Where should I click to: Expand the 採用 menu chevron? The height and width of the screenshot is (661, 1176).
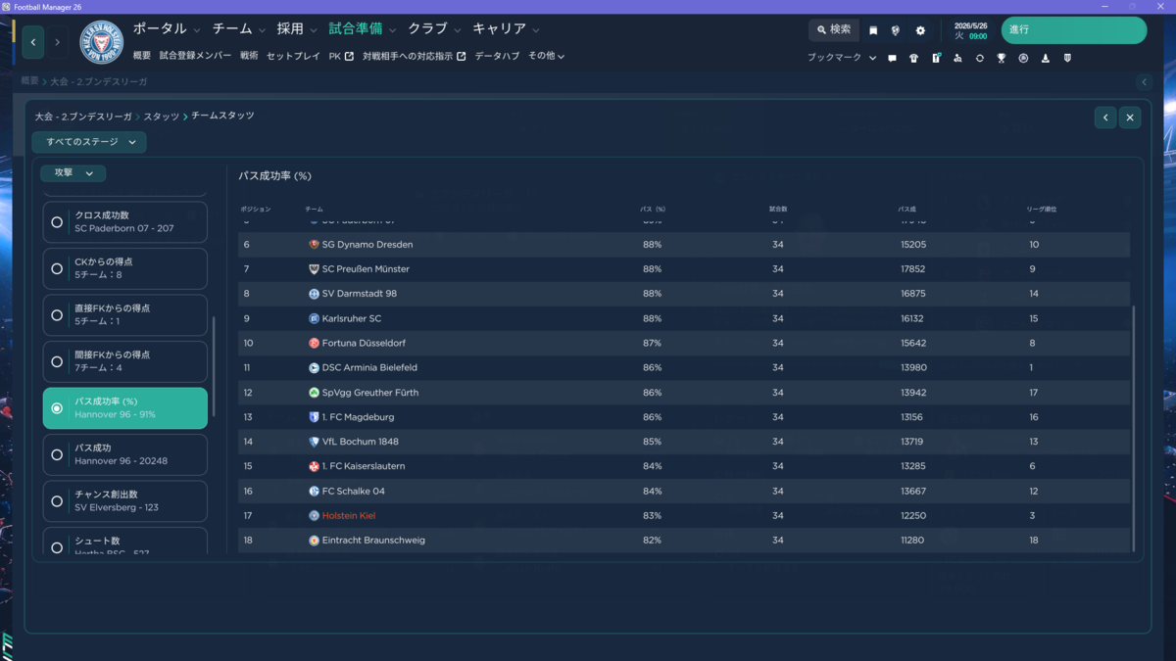313,30
